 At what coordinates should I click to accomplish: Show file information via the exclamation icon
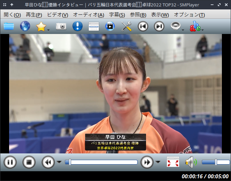point(78,26)
